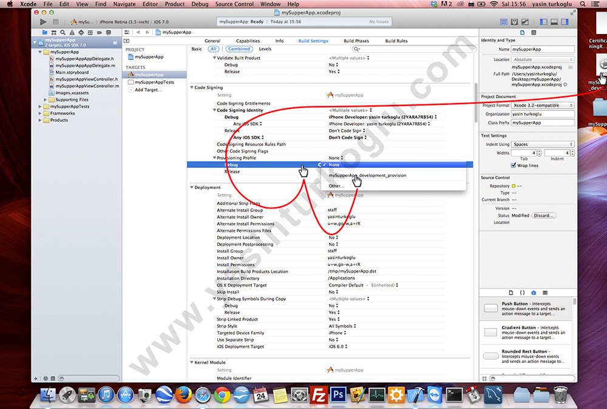Click the Organization text field
The height and width of the screenshot is (409, 607).
pos(543,114)
